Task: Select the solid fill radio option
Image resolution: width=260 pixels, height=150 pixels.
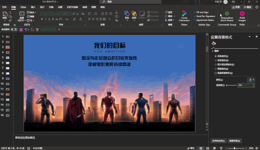Action: coord(216,56)
